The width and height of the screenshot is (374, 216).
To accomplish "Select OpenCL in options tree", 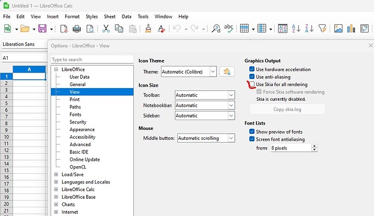I will [x=78, y=167].
